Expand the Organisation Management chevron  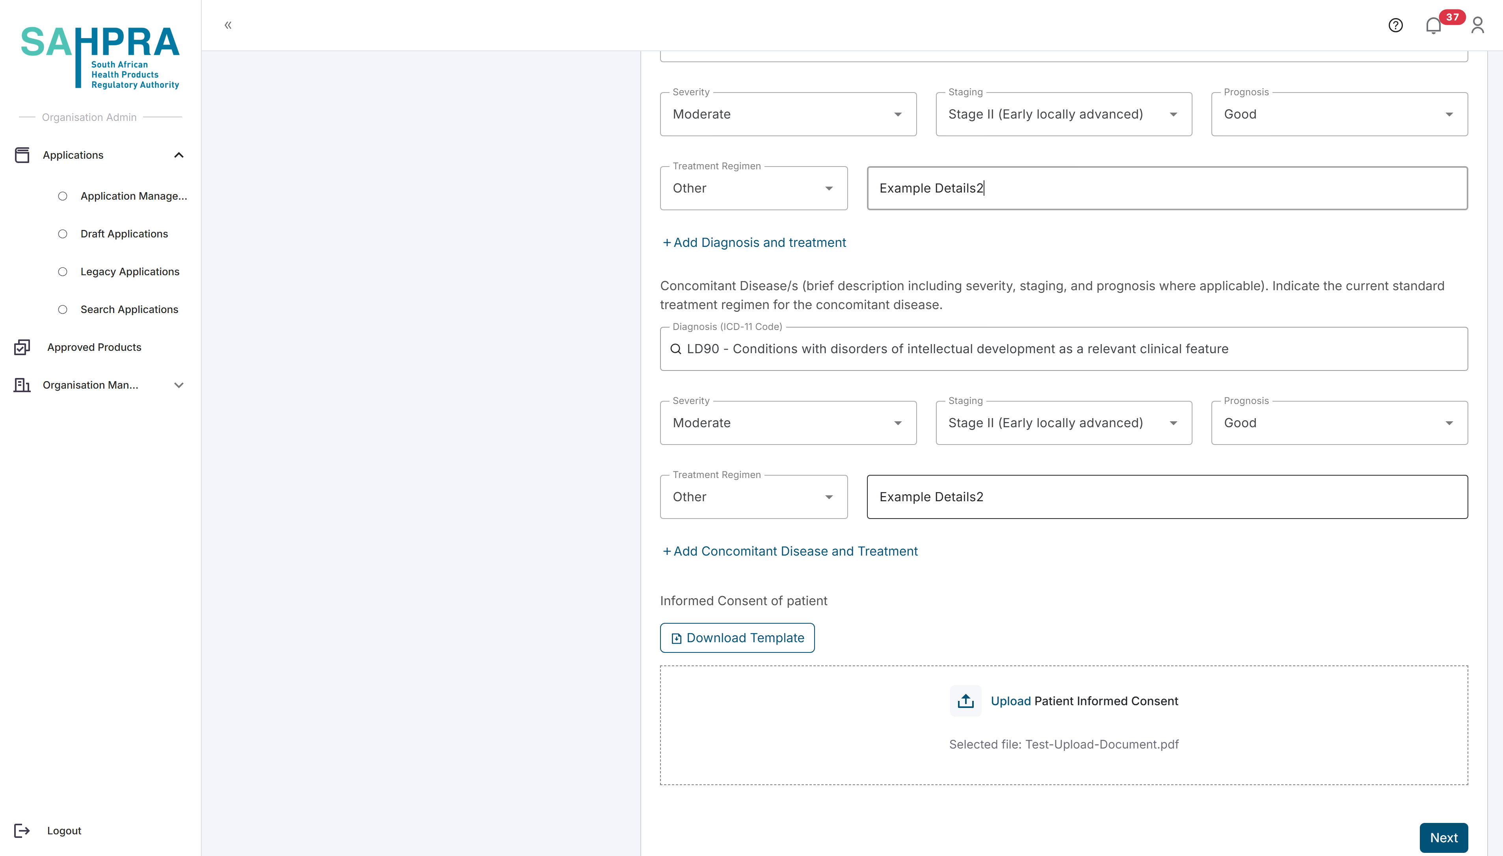point(179,385)
